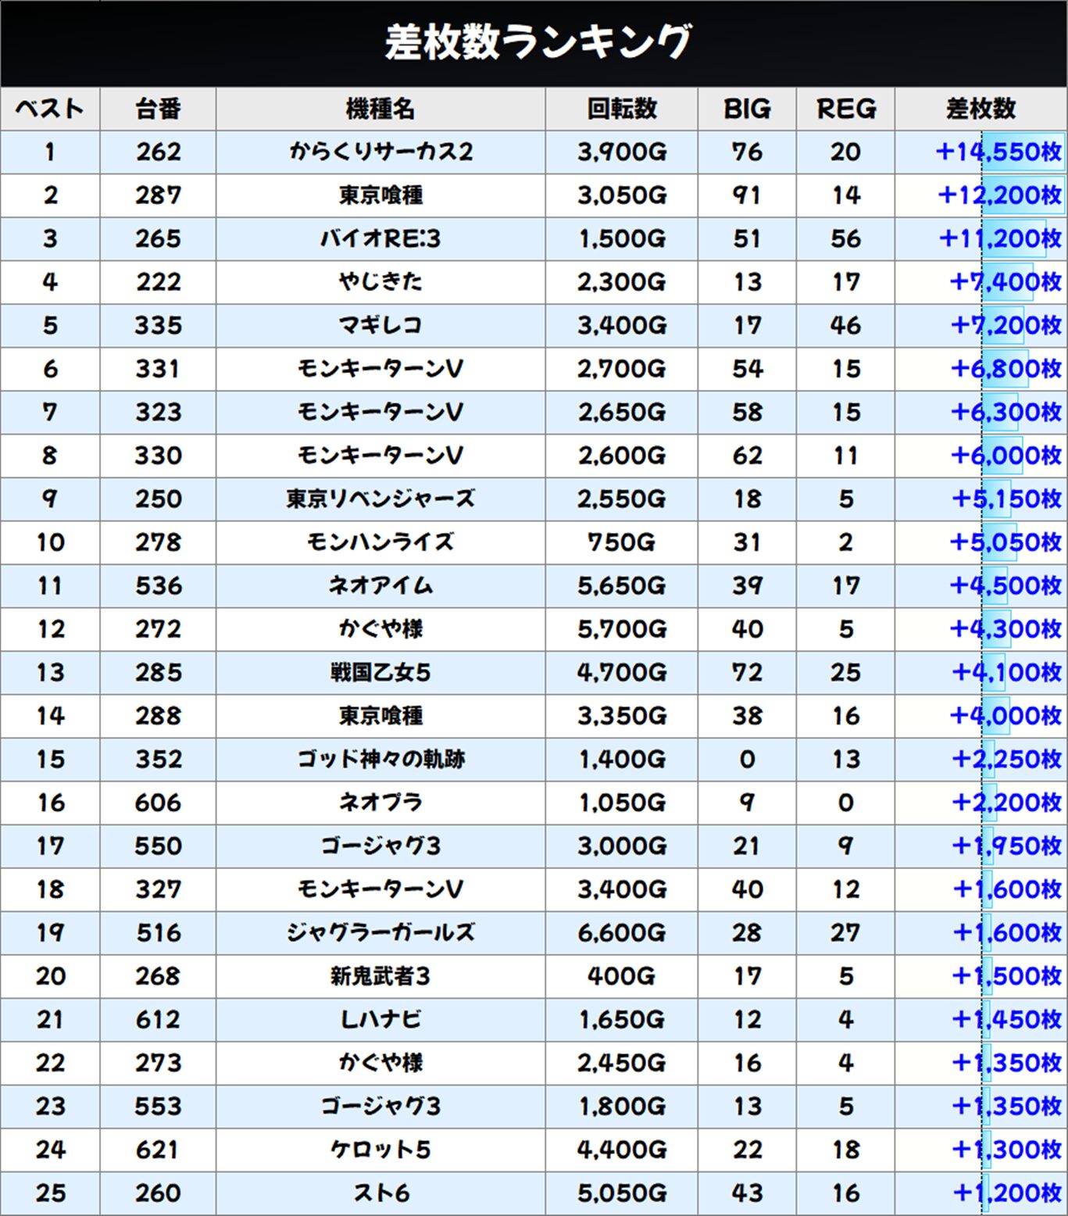Click the +11,200枚 value
The height and width of the screenshot is (1216, 1068).
point(1000,238)
